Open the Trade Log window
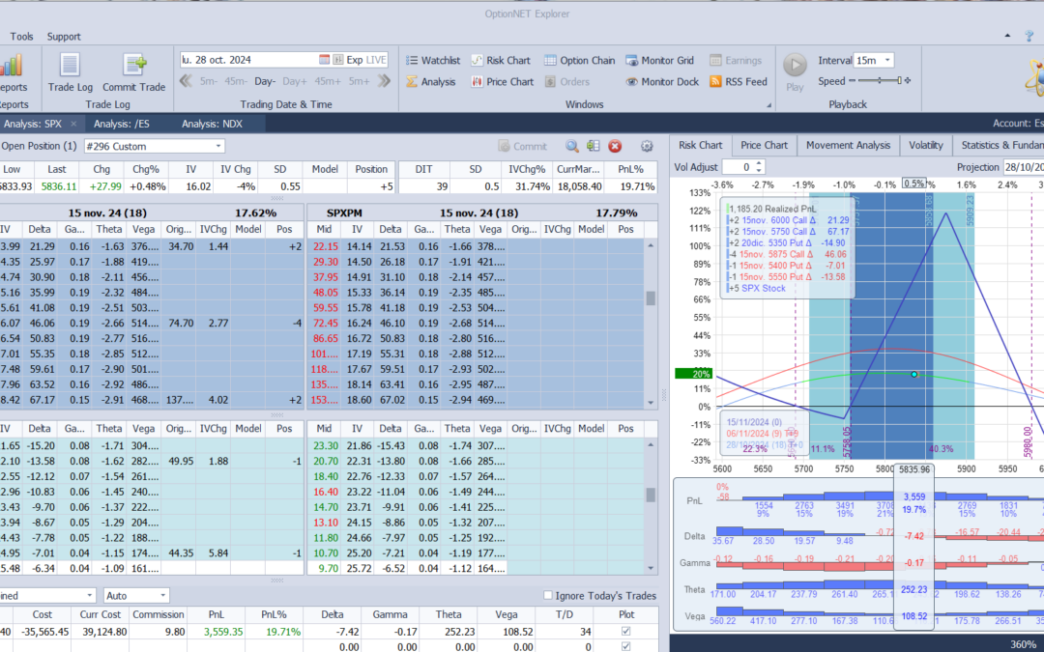Image resolution: width=1044 pixels, height=652 pixels. pyautogui.click(x=70, y=72)
